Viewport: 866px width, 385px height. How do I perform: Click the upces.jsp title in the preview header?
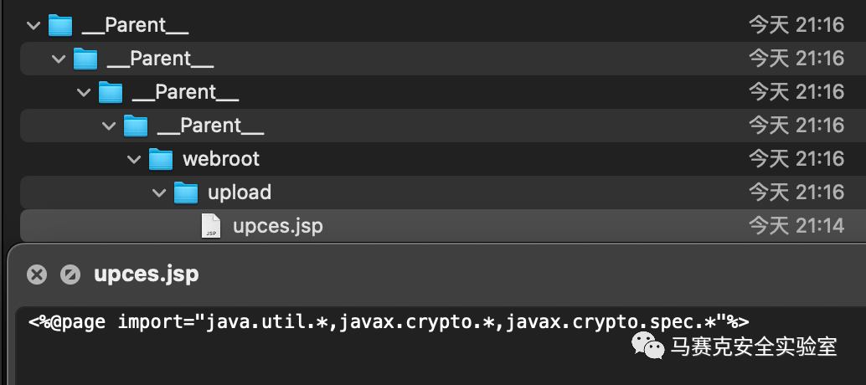(x=147, y=275)
